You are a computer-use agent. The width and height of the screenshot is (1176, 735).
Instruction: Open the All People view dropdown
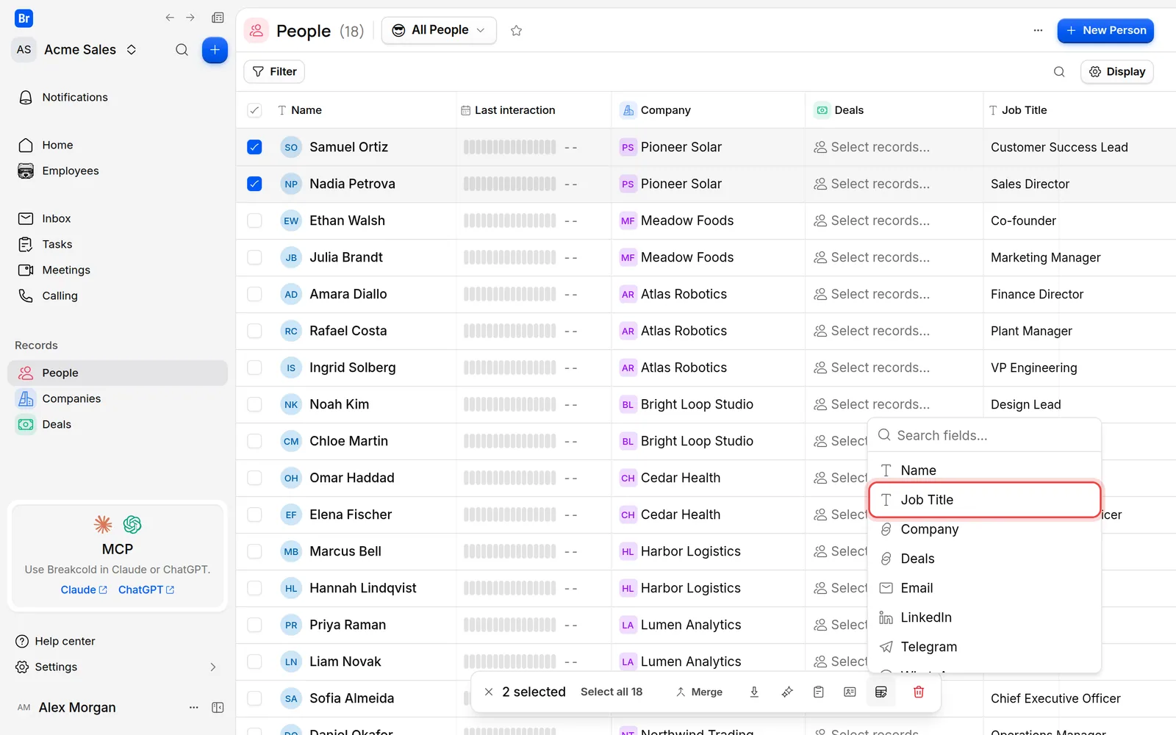click(439, 30)
